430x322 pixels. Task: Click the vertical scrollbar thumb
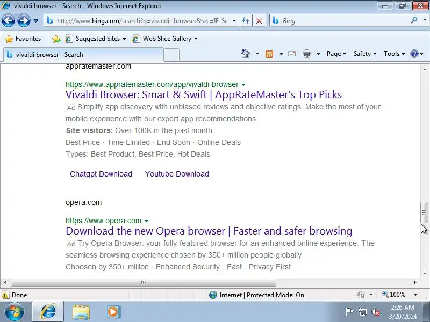[x=424, y=213]
